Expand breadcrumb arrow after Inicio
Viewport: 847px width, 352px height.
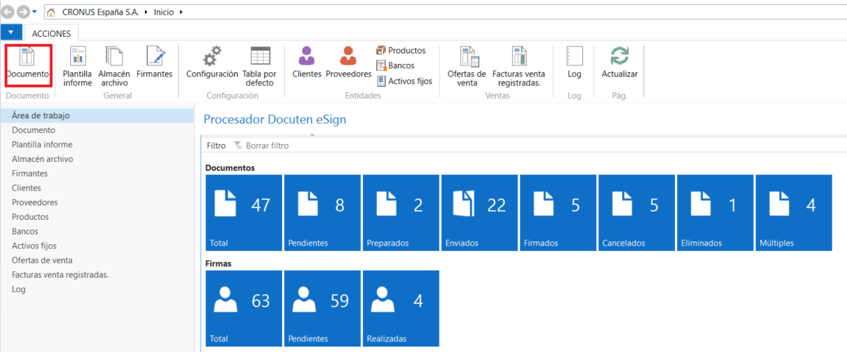pos(181,13)
